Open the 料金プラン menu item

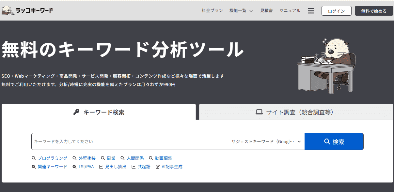(212, 11)
